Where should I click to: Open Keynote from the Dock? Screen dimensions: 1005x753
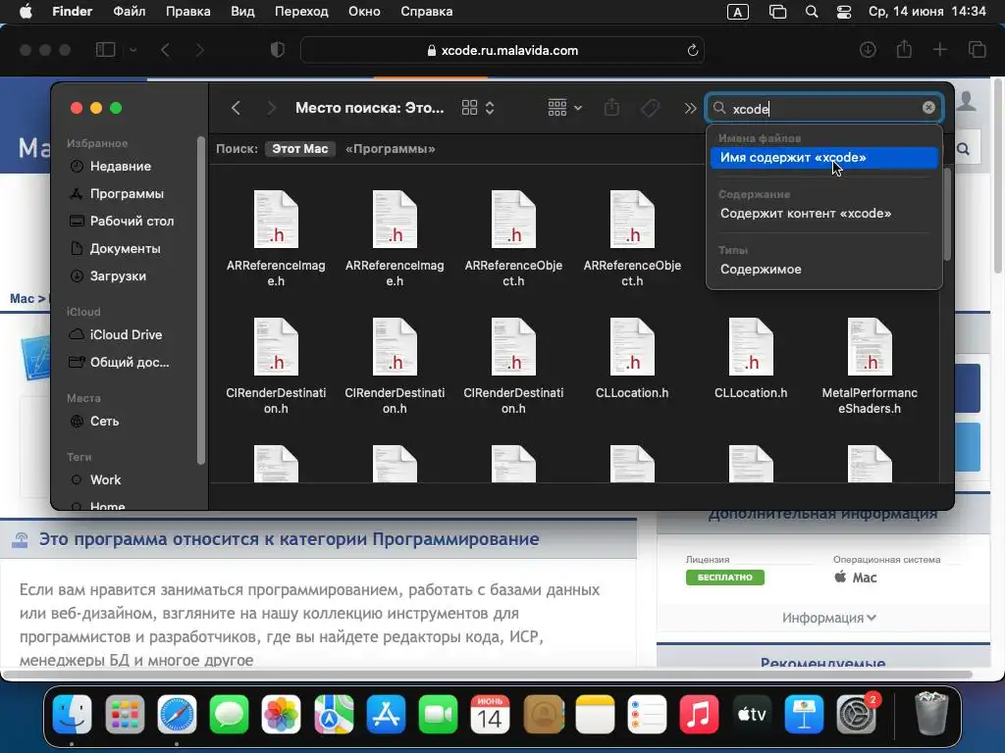click(x=804, y=714)
